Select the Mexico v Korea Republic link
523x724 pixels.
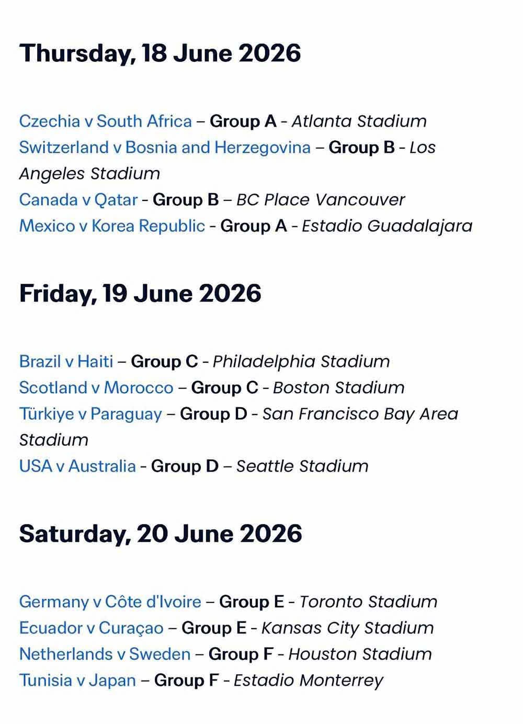tap(112, 226)
